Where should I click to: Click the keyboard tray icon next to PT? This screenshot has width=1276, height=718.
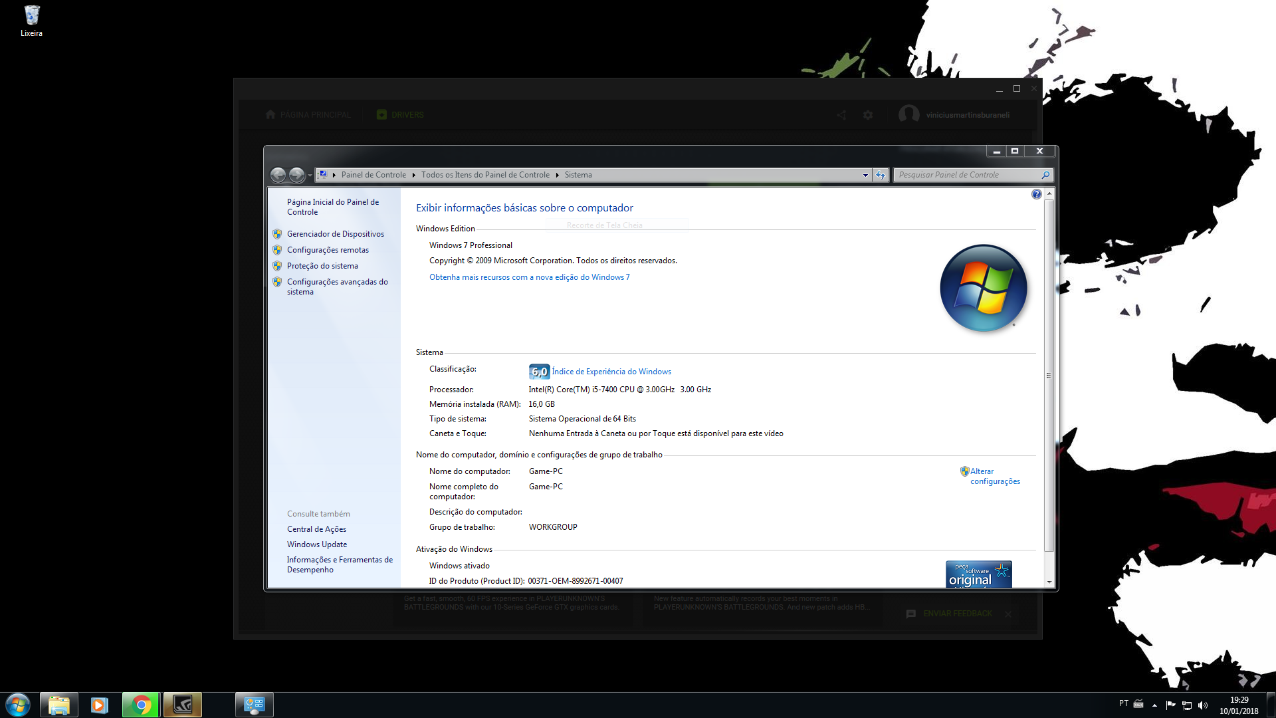(1138, 703)
